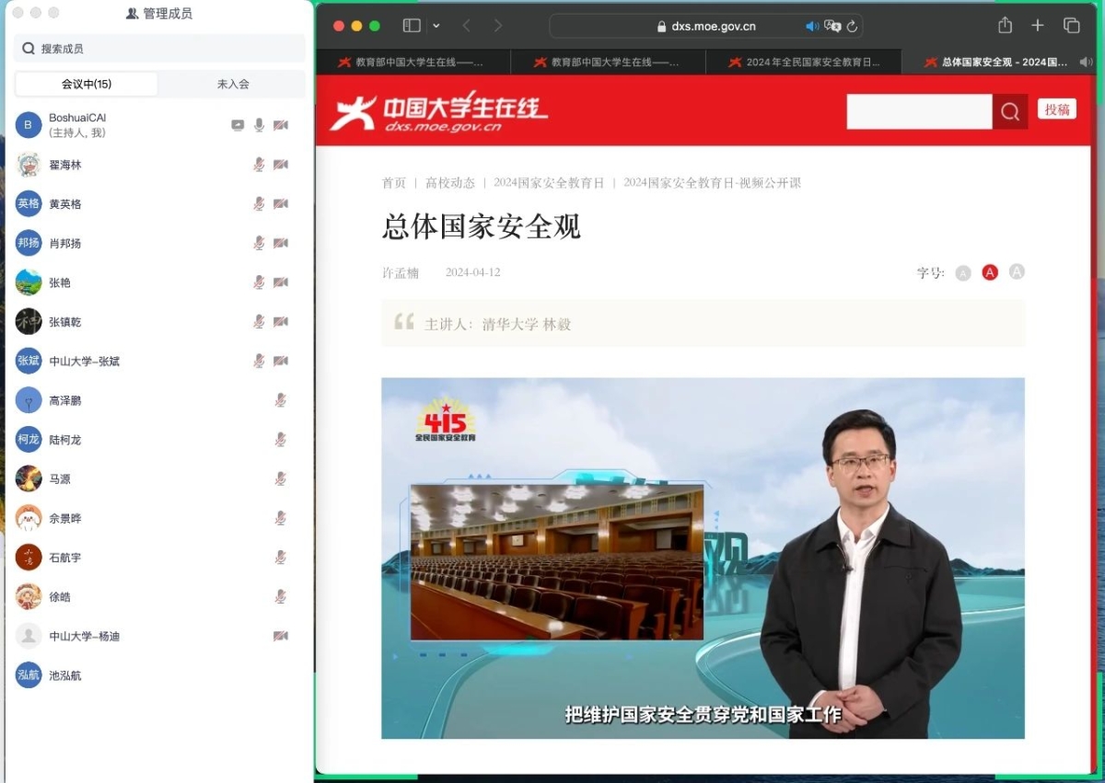1105x783 pixels.
Task: Open the Safari share icon
Action: click(1005, 26)
